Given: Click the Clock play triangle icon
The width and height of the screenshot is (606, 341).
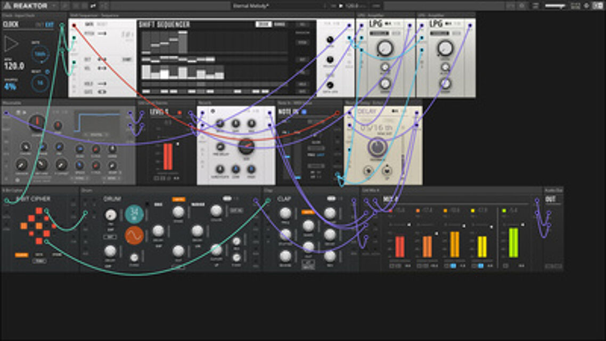Looking at the screenshot, I should click(11, 44).
